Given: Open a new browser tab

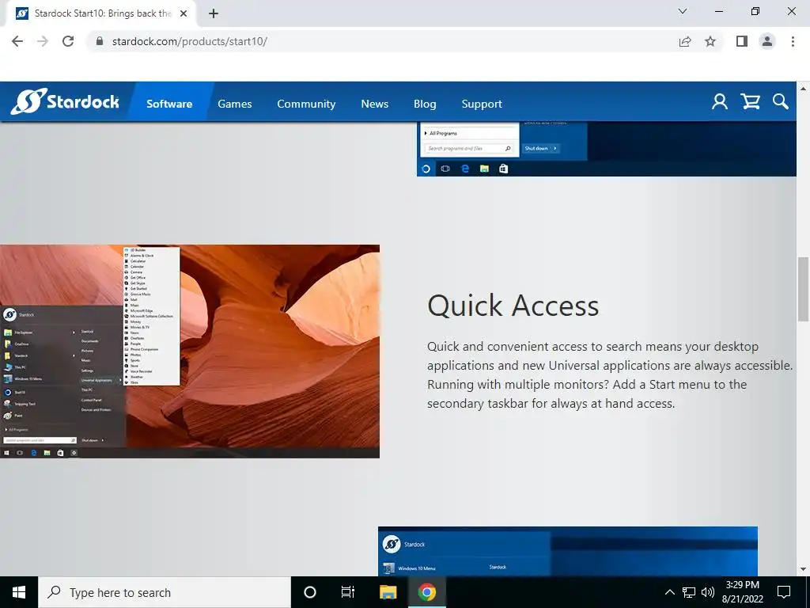Looking at the screenshot, I should pyautogui.click(x=214, y=13).
